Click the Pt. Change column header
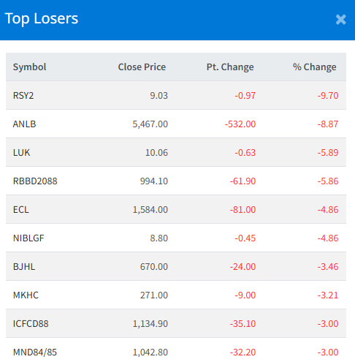This screenshot has width=355, height=362. coord(230,67)
